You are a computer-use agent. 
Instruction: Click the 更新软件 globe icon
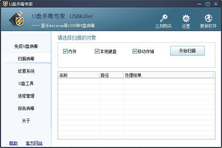coord(208,18)
